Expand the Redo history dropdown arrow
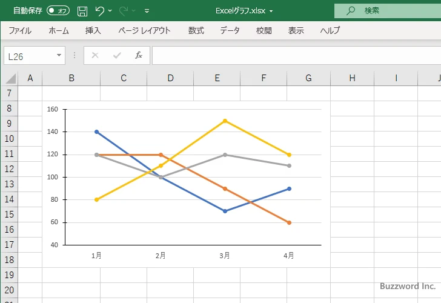This screenshot has height=303, width=441. point(134,11)
